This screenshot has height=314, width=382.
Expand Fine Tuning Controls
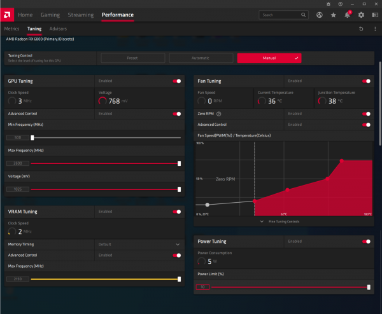(279, 222)
